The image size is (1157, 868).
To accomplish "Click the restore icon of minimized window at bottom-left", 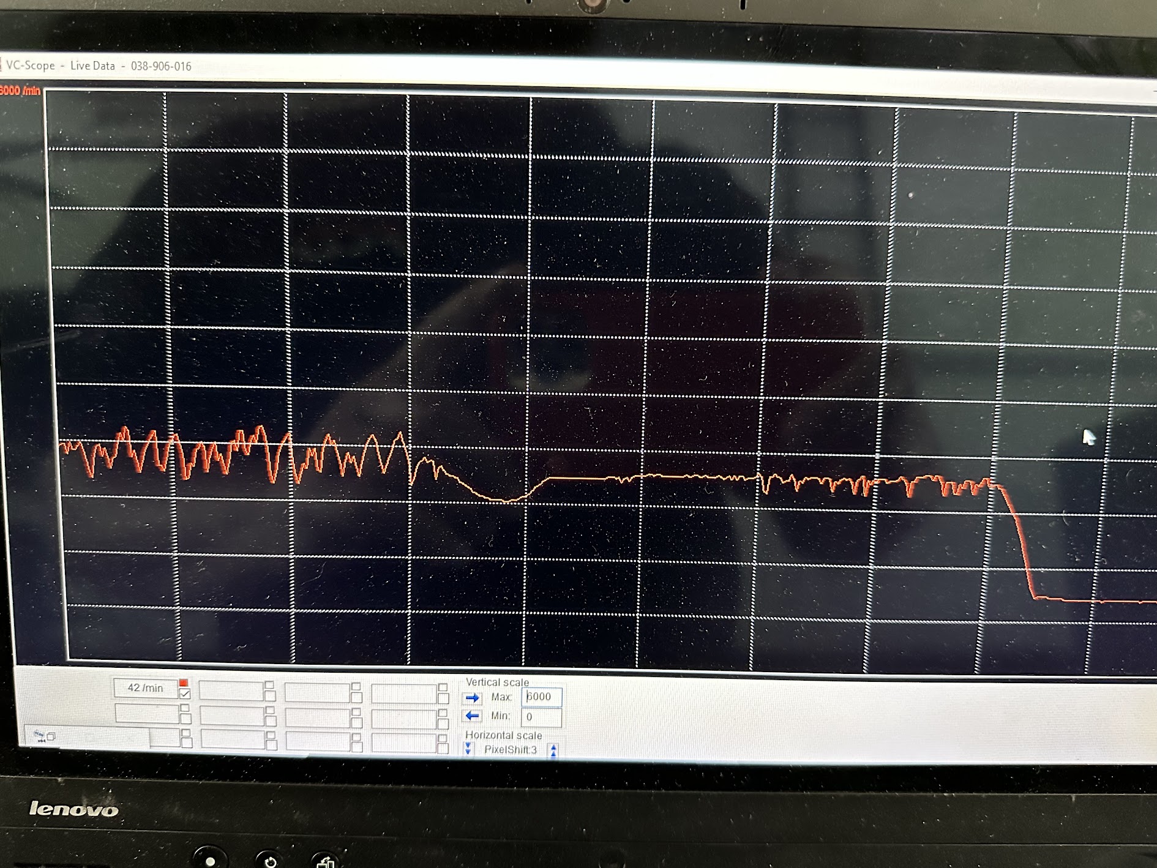I will (52, 736).
